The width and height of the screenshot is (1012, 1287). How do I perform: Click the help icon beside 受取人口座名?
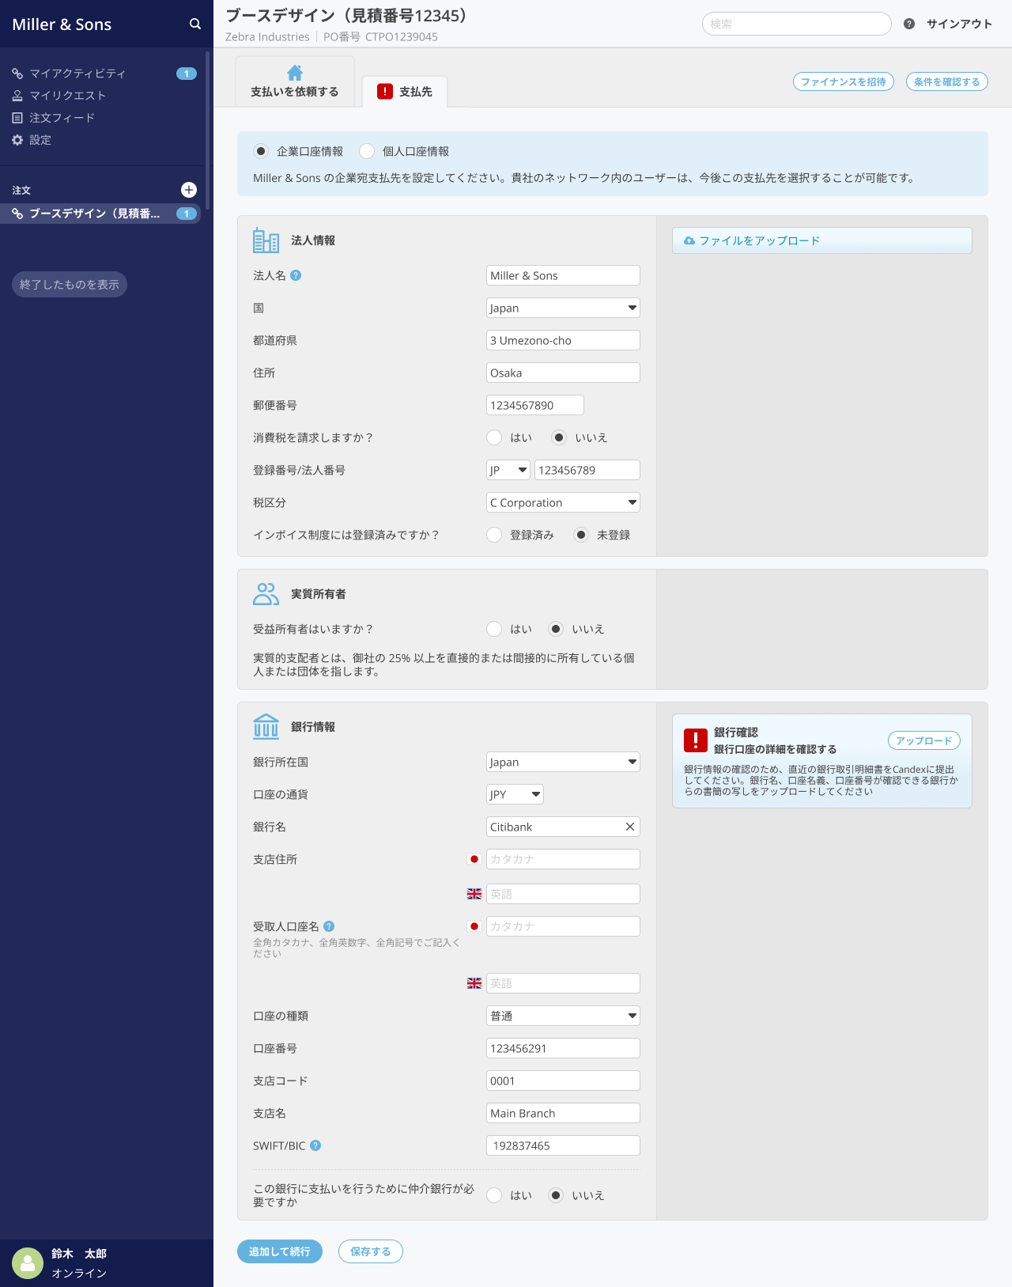tap(329, 926)
